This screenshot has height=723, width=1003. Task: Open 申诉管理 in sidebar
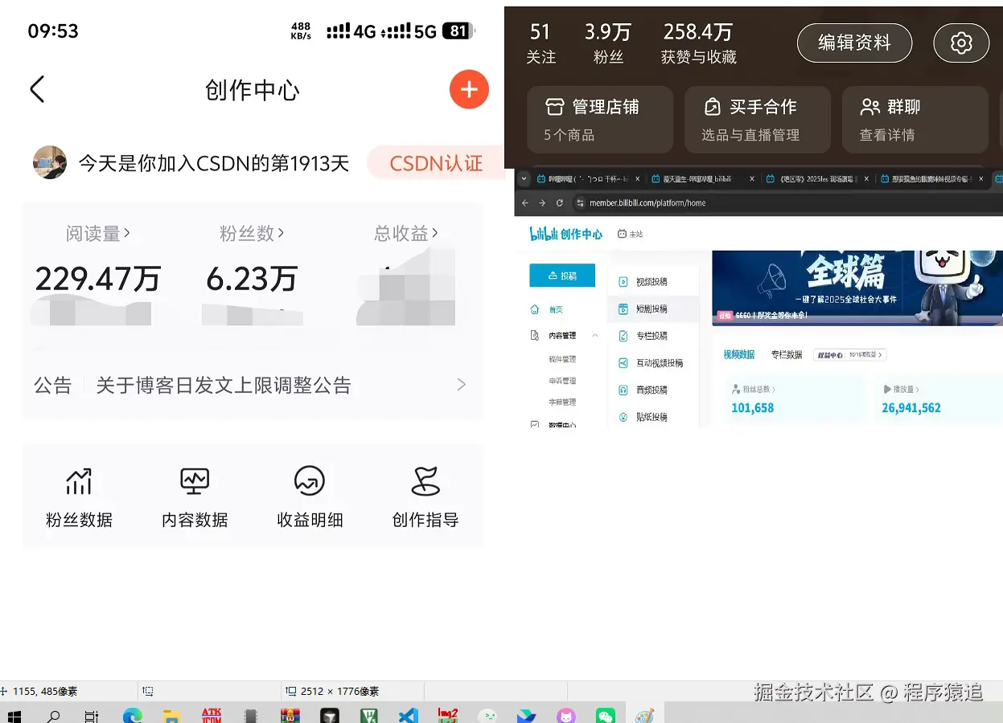tap(562, 381)
